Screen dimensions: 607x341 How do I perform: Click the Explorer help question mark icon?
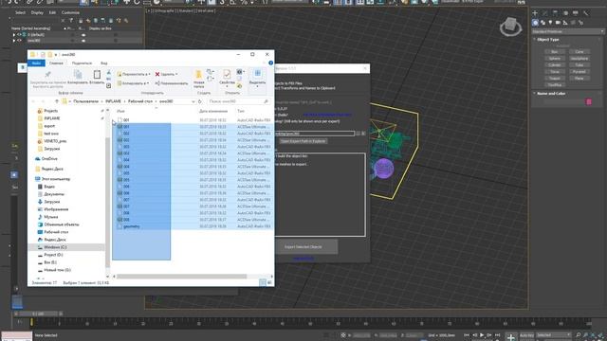(270, 63)
